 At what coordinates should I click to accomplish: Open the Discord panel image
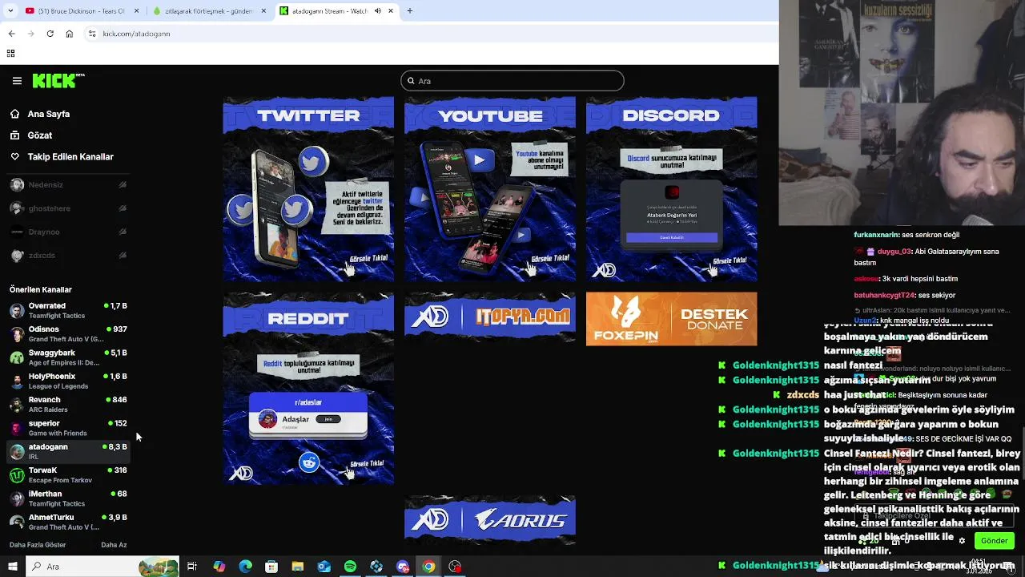click(x=671, y=189)
